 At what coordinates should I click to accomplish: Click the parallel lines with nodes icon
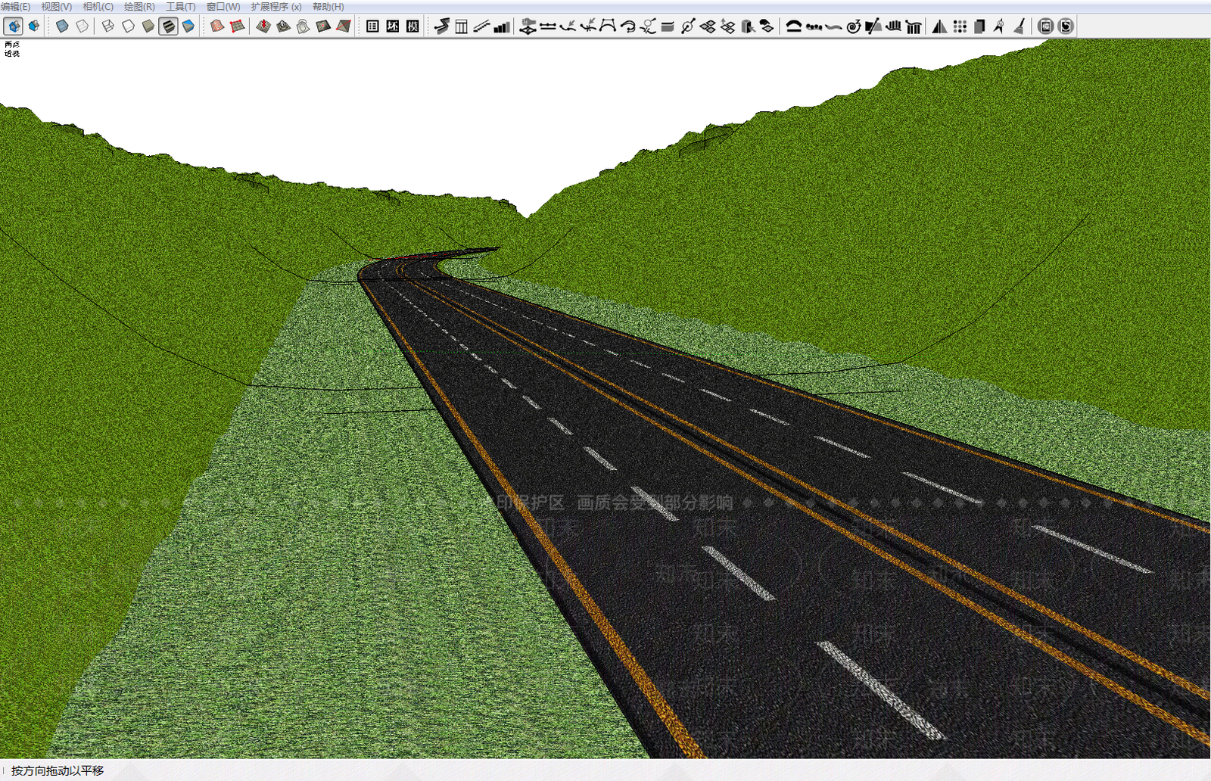pos(548,26)
